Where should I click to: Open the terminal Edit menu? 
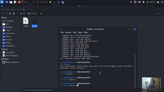pos(75,32)
